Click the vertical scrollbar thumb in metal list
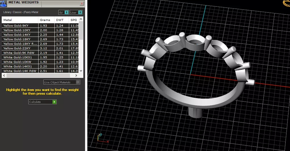This screenshot has width=290, height=151. click(81, 30)
